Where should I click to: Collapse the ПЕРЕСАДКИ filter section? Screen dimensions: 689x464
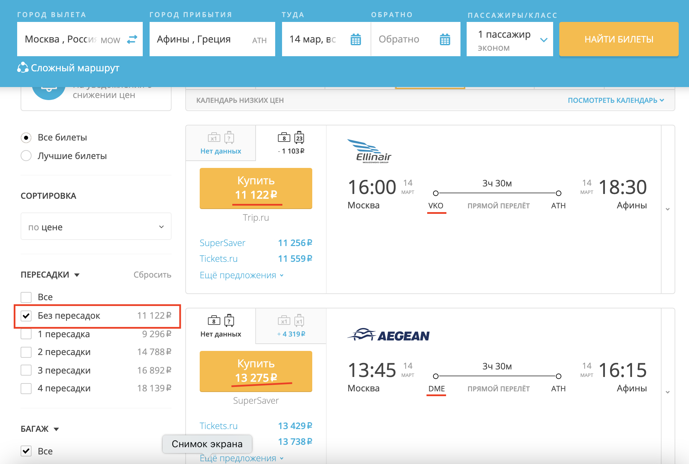50,275
